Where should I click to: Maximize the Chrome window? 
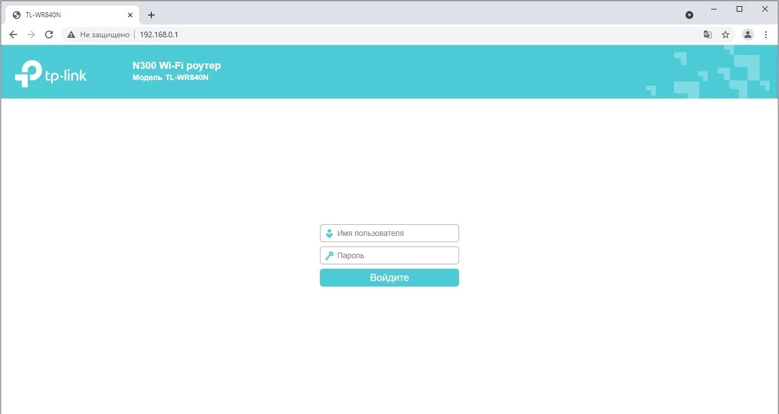739,9
